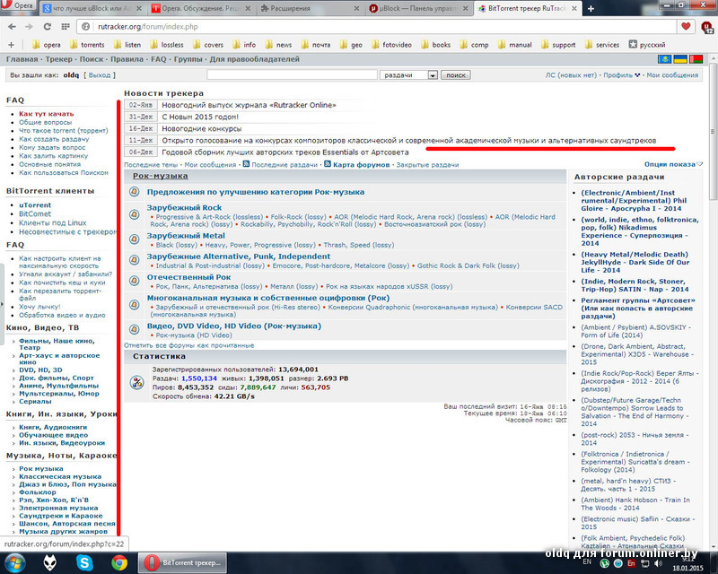Open Google Chrome from the taskbar
This screenshot has width=718, height=574.
coord(119,562)
